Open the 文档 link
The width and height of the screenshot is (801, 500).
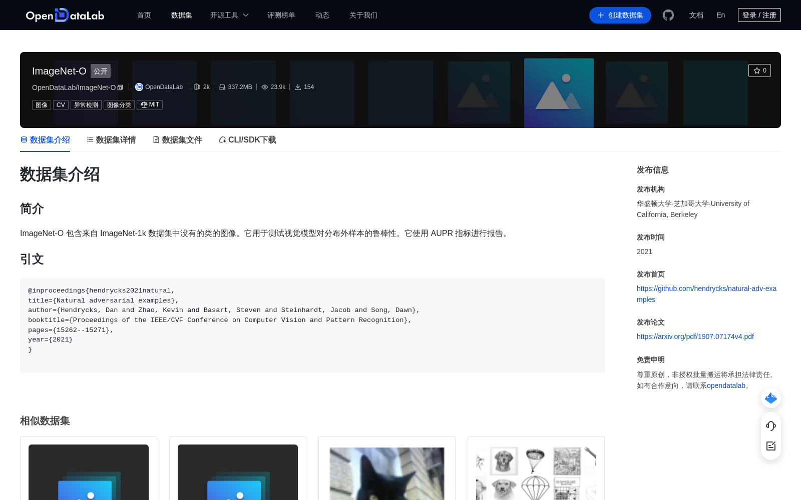tap(696, 15)
